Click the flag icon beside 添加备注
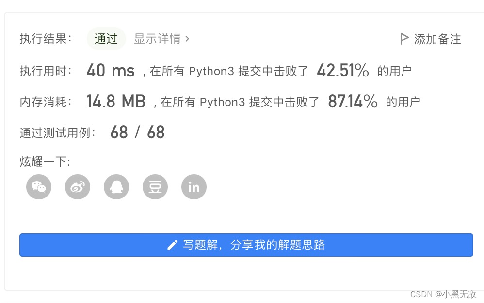Image resolution: width=484 pixels, height=303 pixels. pyautogui.click(x=404, y=39)
